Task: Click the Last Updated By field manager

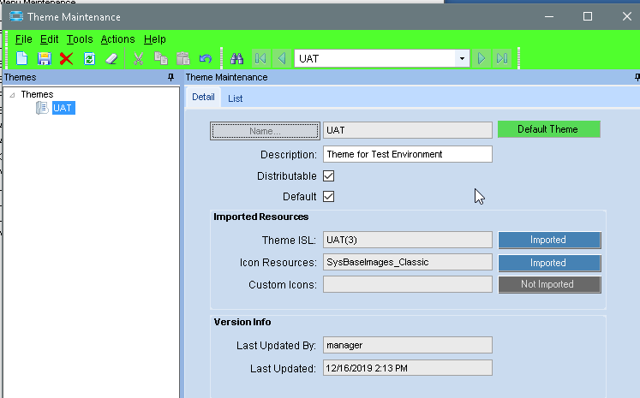Action: (407, 345)
